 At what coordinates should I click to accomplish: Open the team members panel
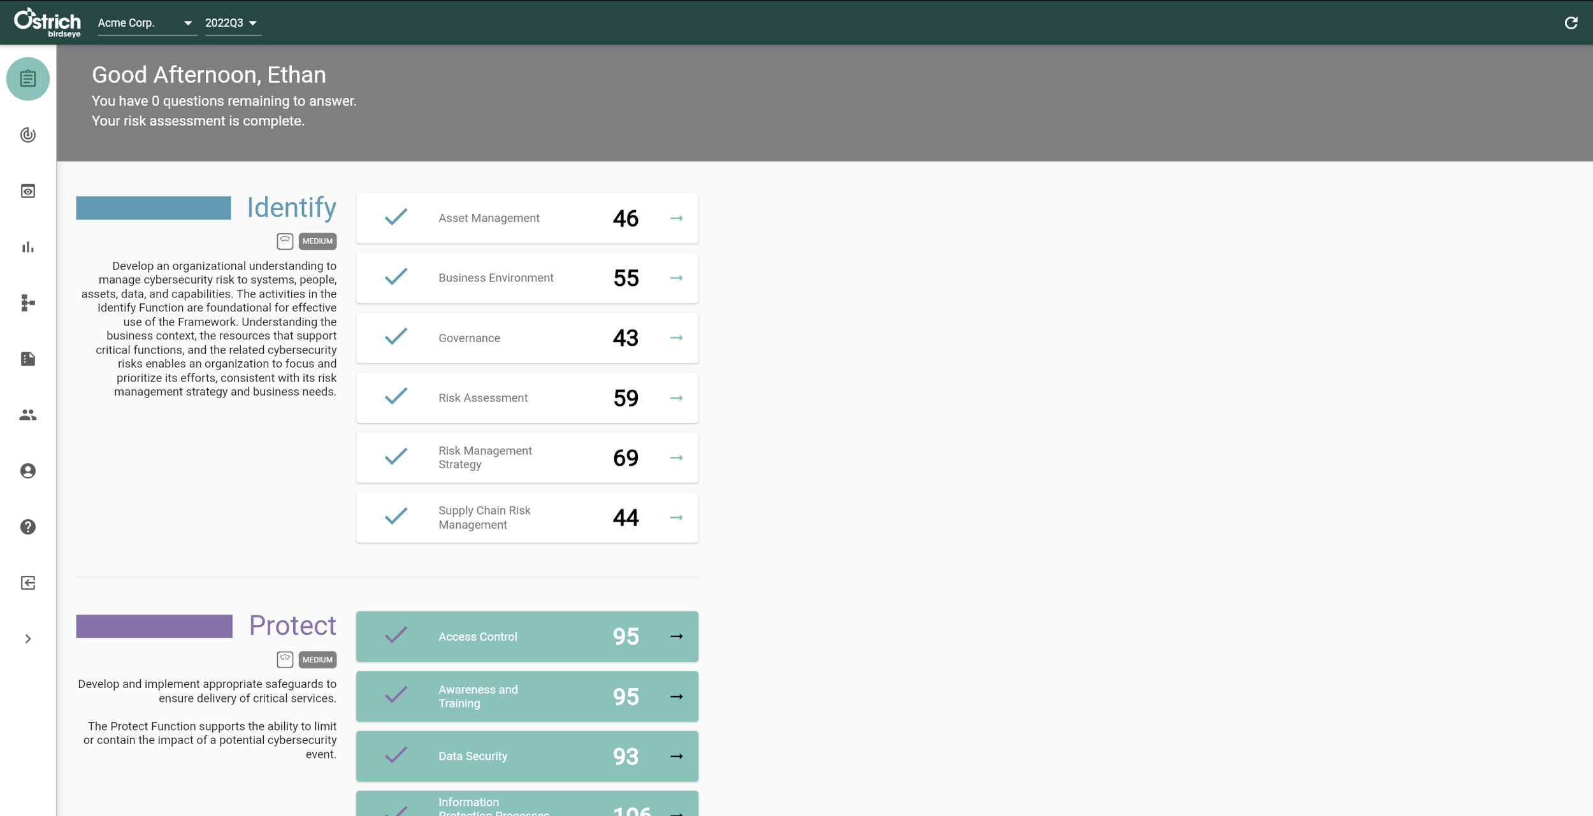point(28,415)
